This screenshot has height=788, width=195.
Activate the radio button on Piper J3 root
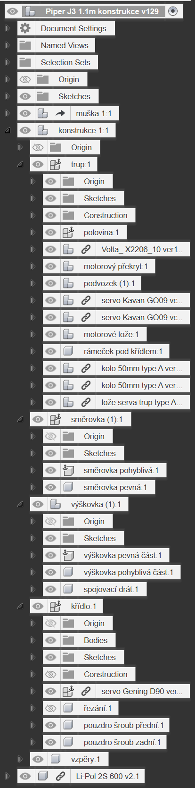coord(173,11)
